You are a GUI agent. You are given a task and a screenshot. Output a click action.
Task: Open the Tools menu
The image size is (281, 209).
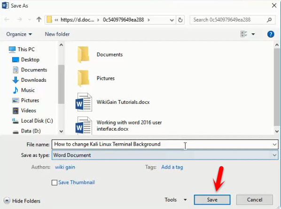click(x=176, y=200)
